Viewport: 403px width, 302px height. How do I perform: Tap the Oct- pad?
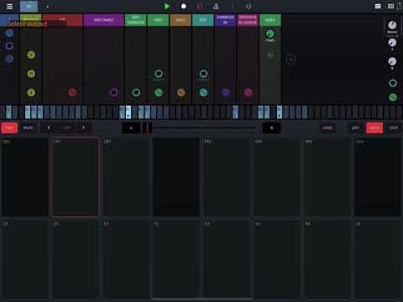(24, 177)
